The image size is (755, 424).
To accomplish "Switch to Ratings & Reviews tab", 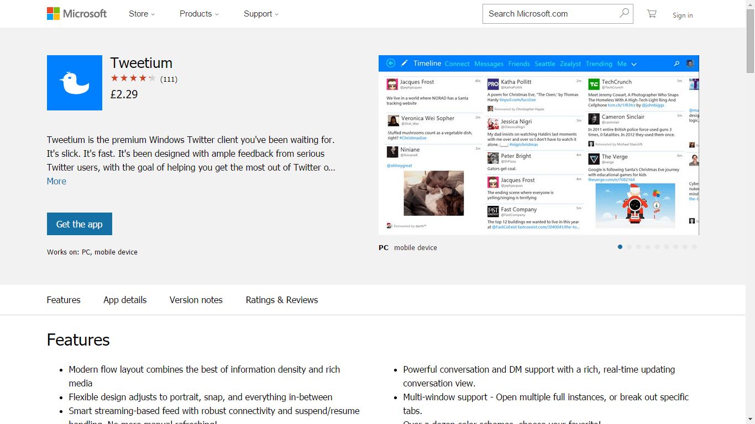I will [282, 300].
